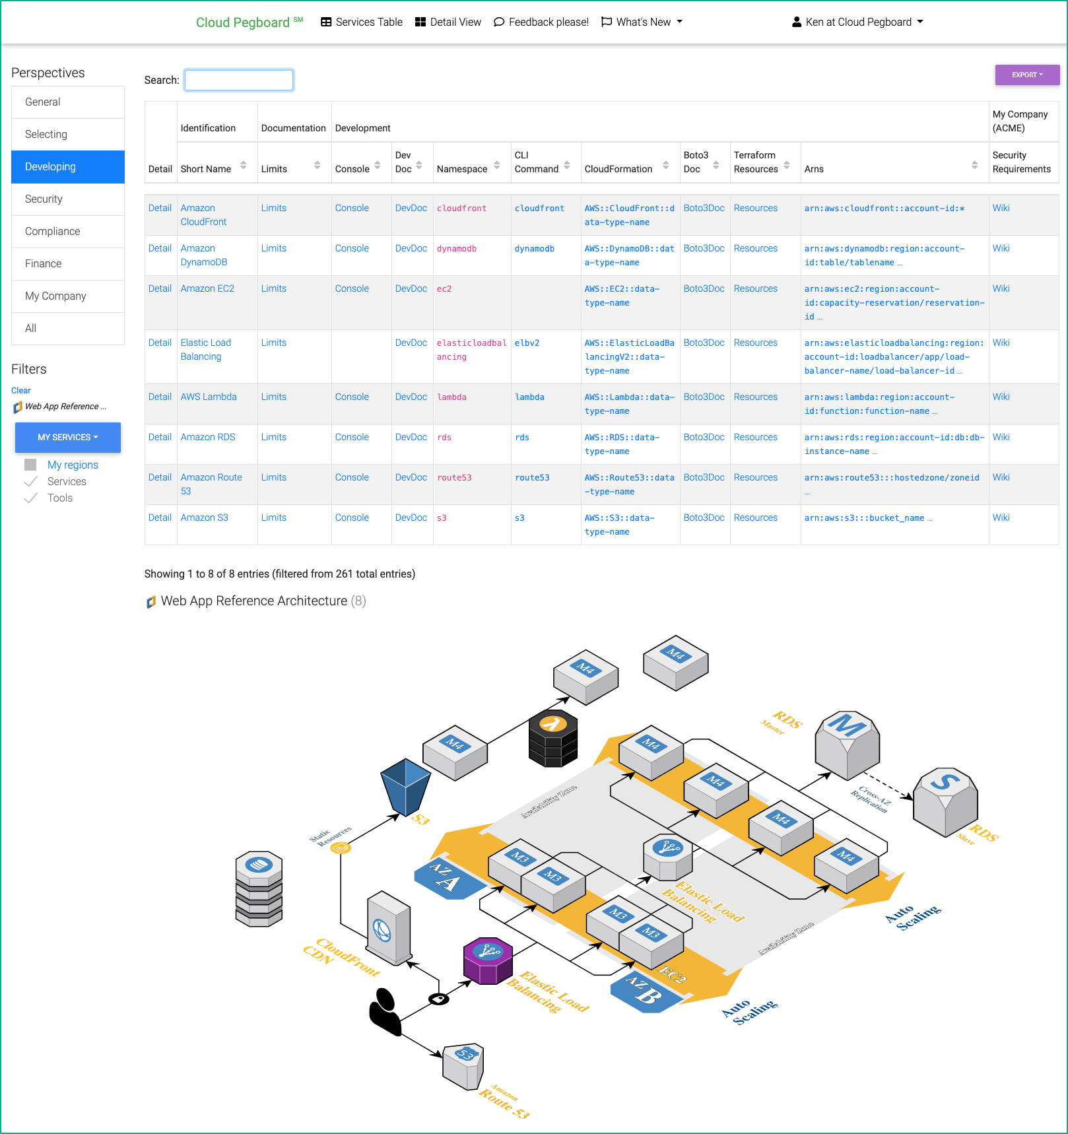Open the Export dropdown button
The width and height of the screenshot is (1068, 1134).
pyautogui.click(x=1027, y=75)
